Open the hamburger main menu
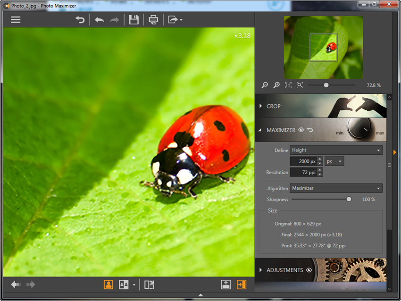Image resolution: width=401 pixels, height=301 pixels. [16, 20]
